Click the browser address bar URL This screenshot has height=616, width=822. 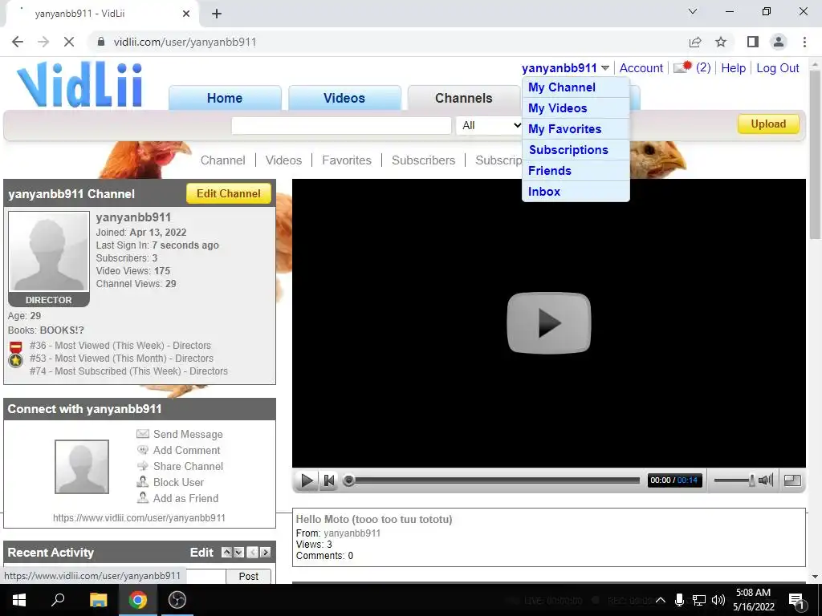(185, 42)
